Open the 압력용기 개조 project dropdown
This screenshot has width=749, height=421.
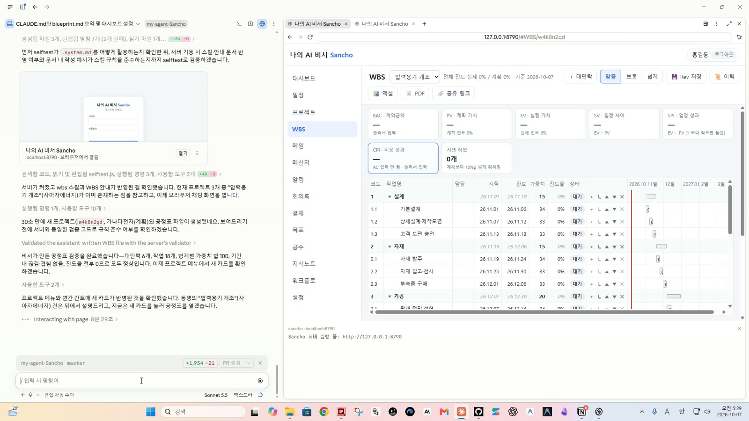coord(415,77)
